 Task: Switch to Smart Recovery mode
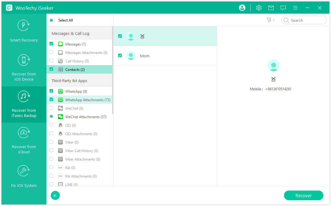click(x=24, y=32)
